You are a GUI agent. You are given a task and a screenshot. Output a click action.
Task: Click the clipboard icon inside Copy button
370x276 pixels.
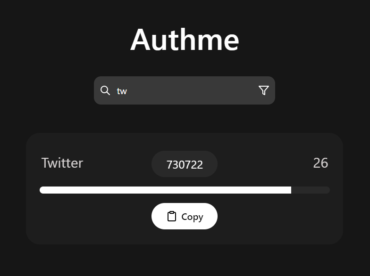pyautogui.click(x=172, y=216)
